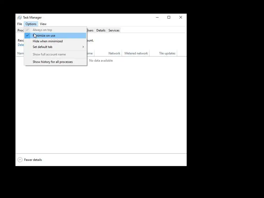The width and height of the screenshot is (264, 198).
Task: Uncheck Minimize on use option
Action: 55,36
